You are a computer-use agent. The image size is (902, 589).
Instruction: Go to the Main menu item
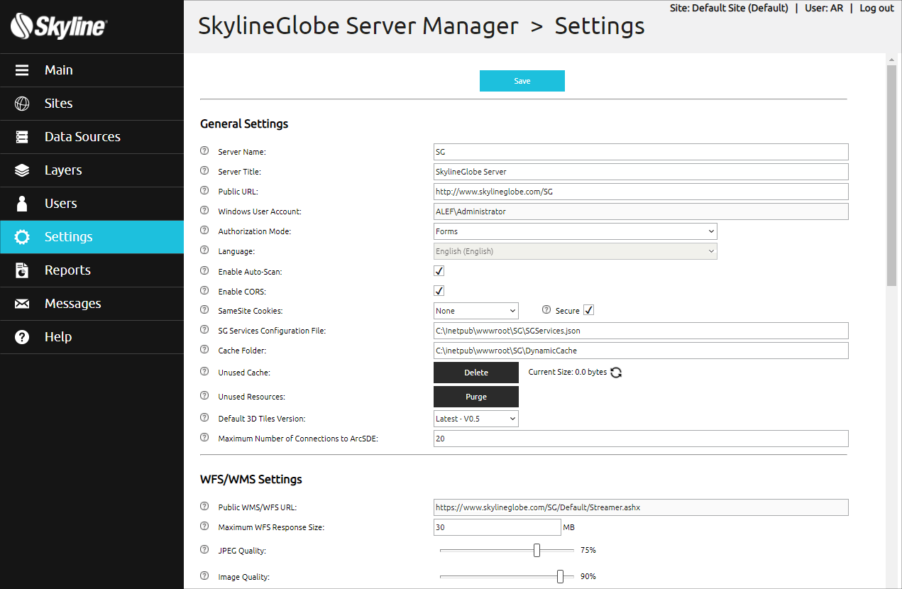(92, 70)
